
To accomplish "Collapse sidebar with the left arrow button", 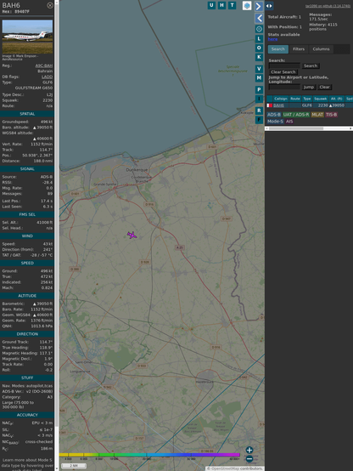I will [259, 19].
